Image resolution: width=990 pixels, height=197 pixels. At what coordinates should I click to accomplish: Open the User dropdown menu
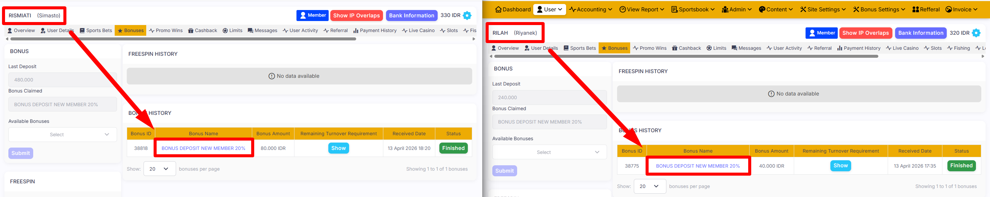pos(549,10)
